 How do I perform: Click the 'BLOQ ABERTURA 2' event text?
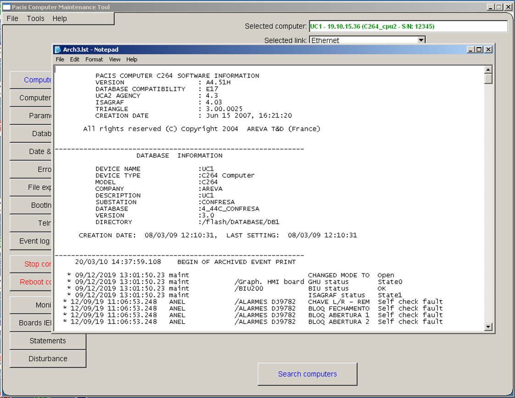click(339, 322)
